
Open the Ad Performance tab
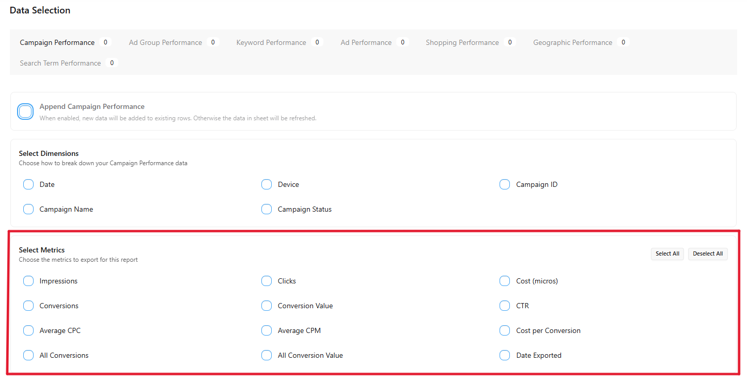click(374, 42)
